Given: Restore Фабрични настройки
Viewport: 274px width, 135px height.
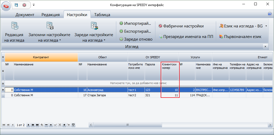Looking at the screenshot, I should (181, 26).
